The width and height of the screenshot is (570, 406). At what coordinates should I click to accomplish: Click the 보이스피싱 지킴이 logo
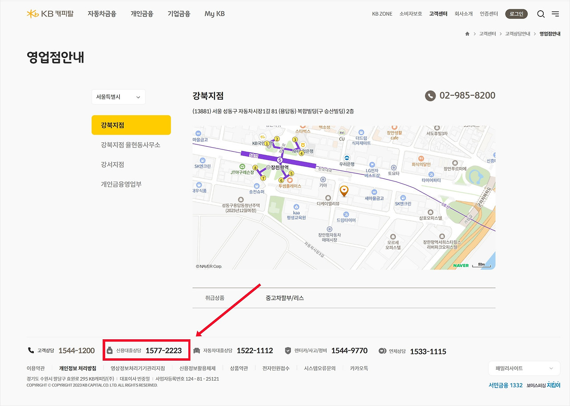543,385
